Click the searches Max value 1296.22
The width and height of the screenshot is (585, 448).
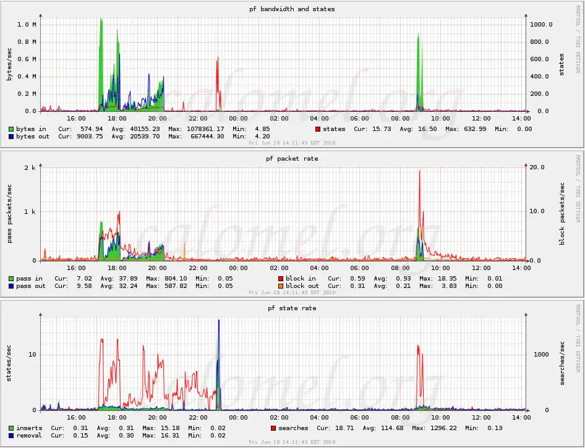(x=443, y=428)
